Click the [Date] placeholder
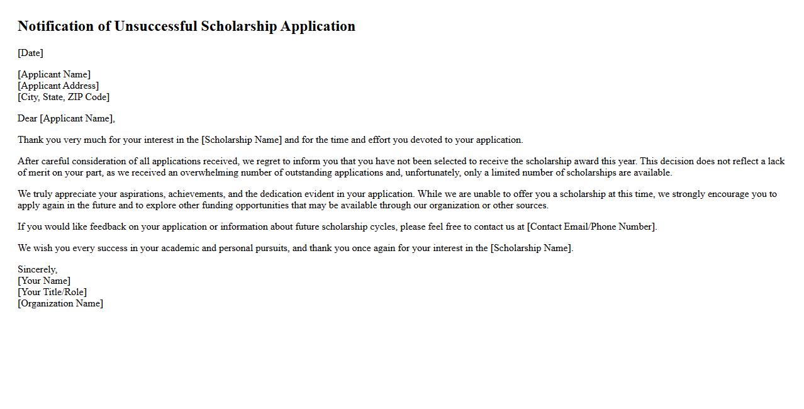This screenshot has width=804, height=409. tap(30, 53)
